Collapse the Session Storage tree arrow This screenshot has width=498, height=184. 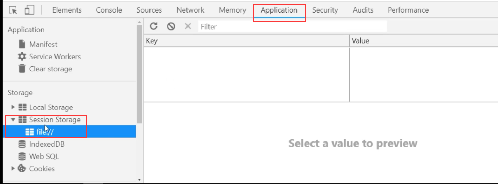(13, 120)
